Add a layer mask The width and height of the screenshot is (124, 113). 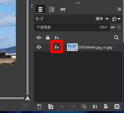tap(106, 106)
